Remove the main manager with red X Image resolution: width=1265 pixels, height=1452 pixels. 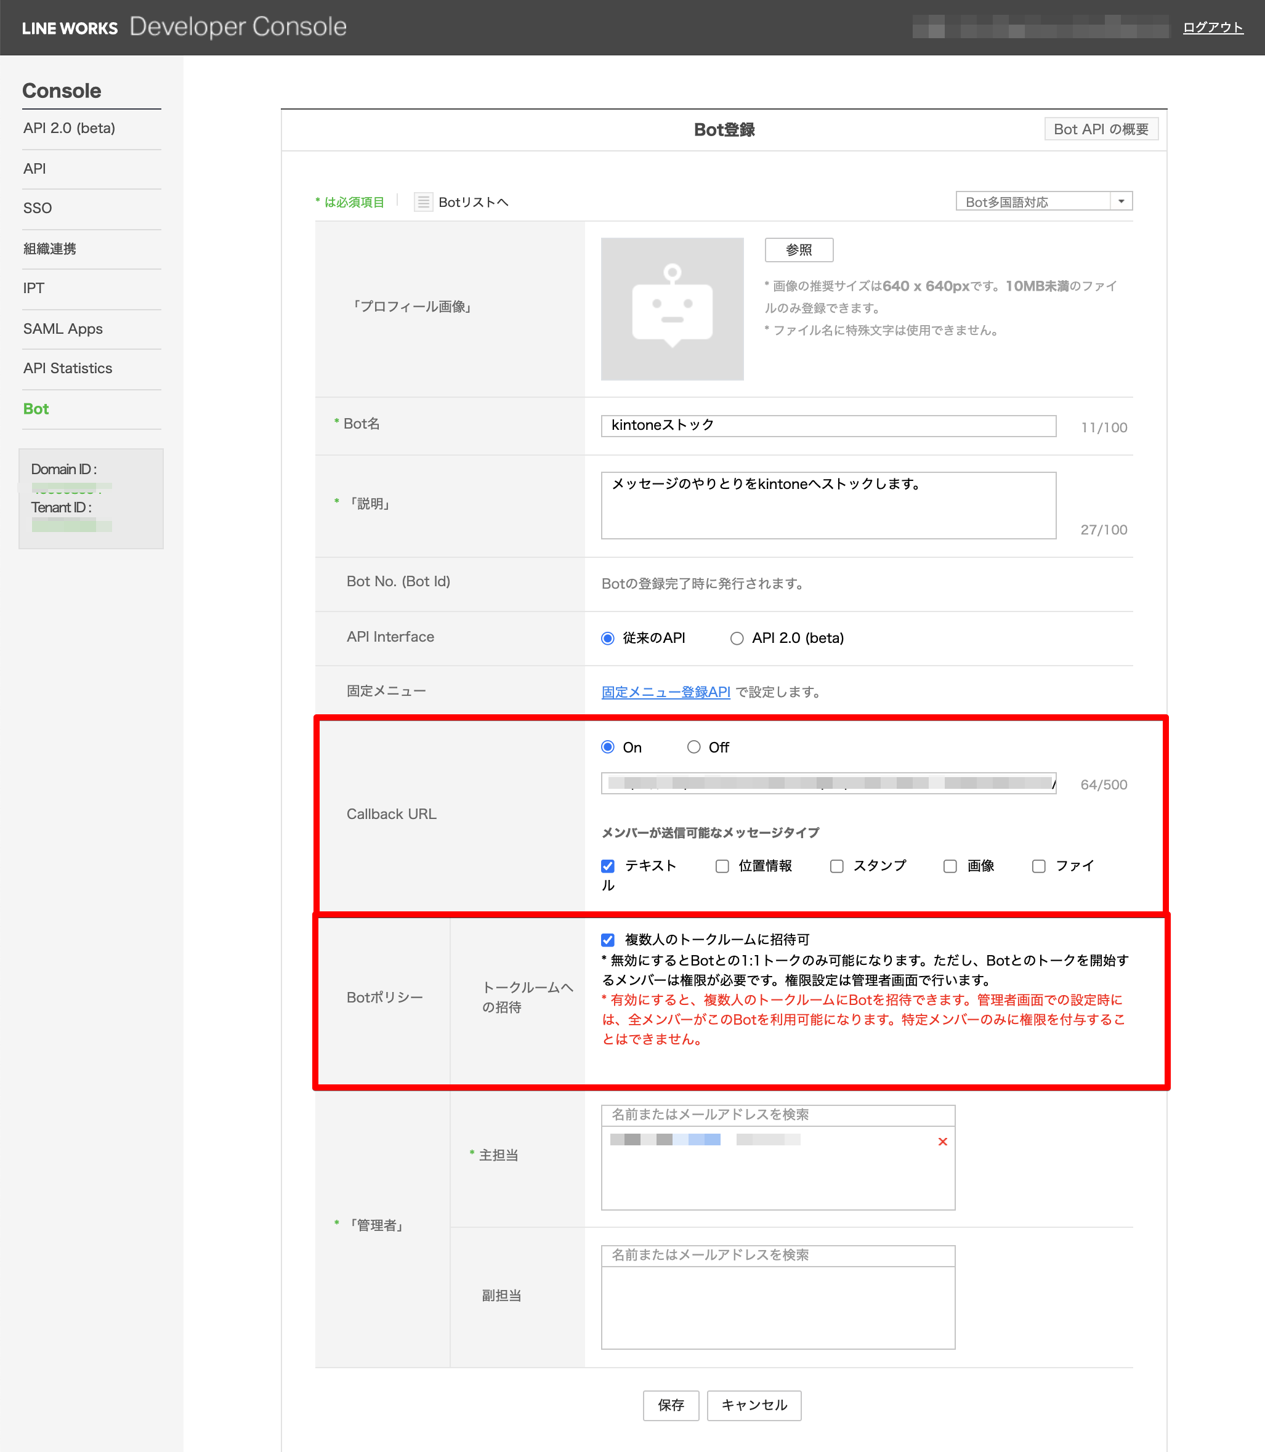pyautogui.click(x=942, y=1142)
